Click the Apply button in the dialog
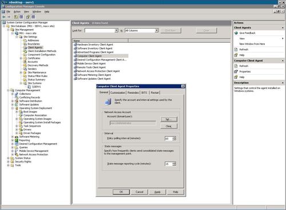Image resolution: width=286 pixels, height=210 pixels. point(157,192)
